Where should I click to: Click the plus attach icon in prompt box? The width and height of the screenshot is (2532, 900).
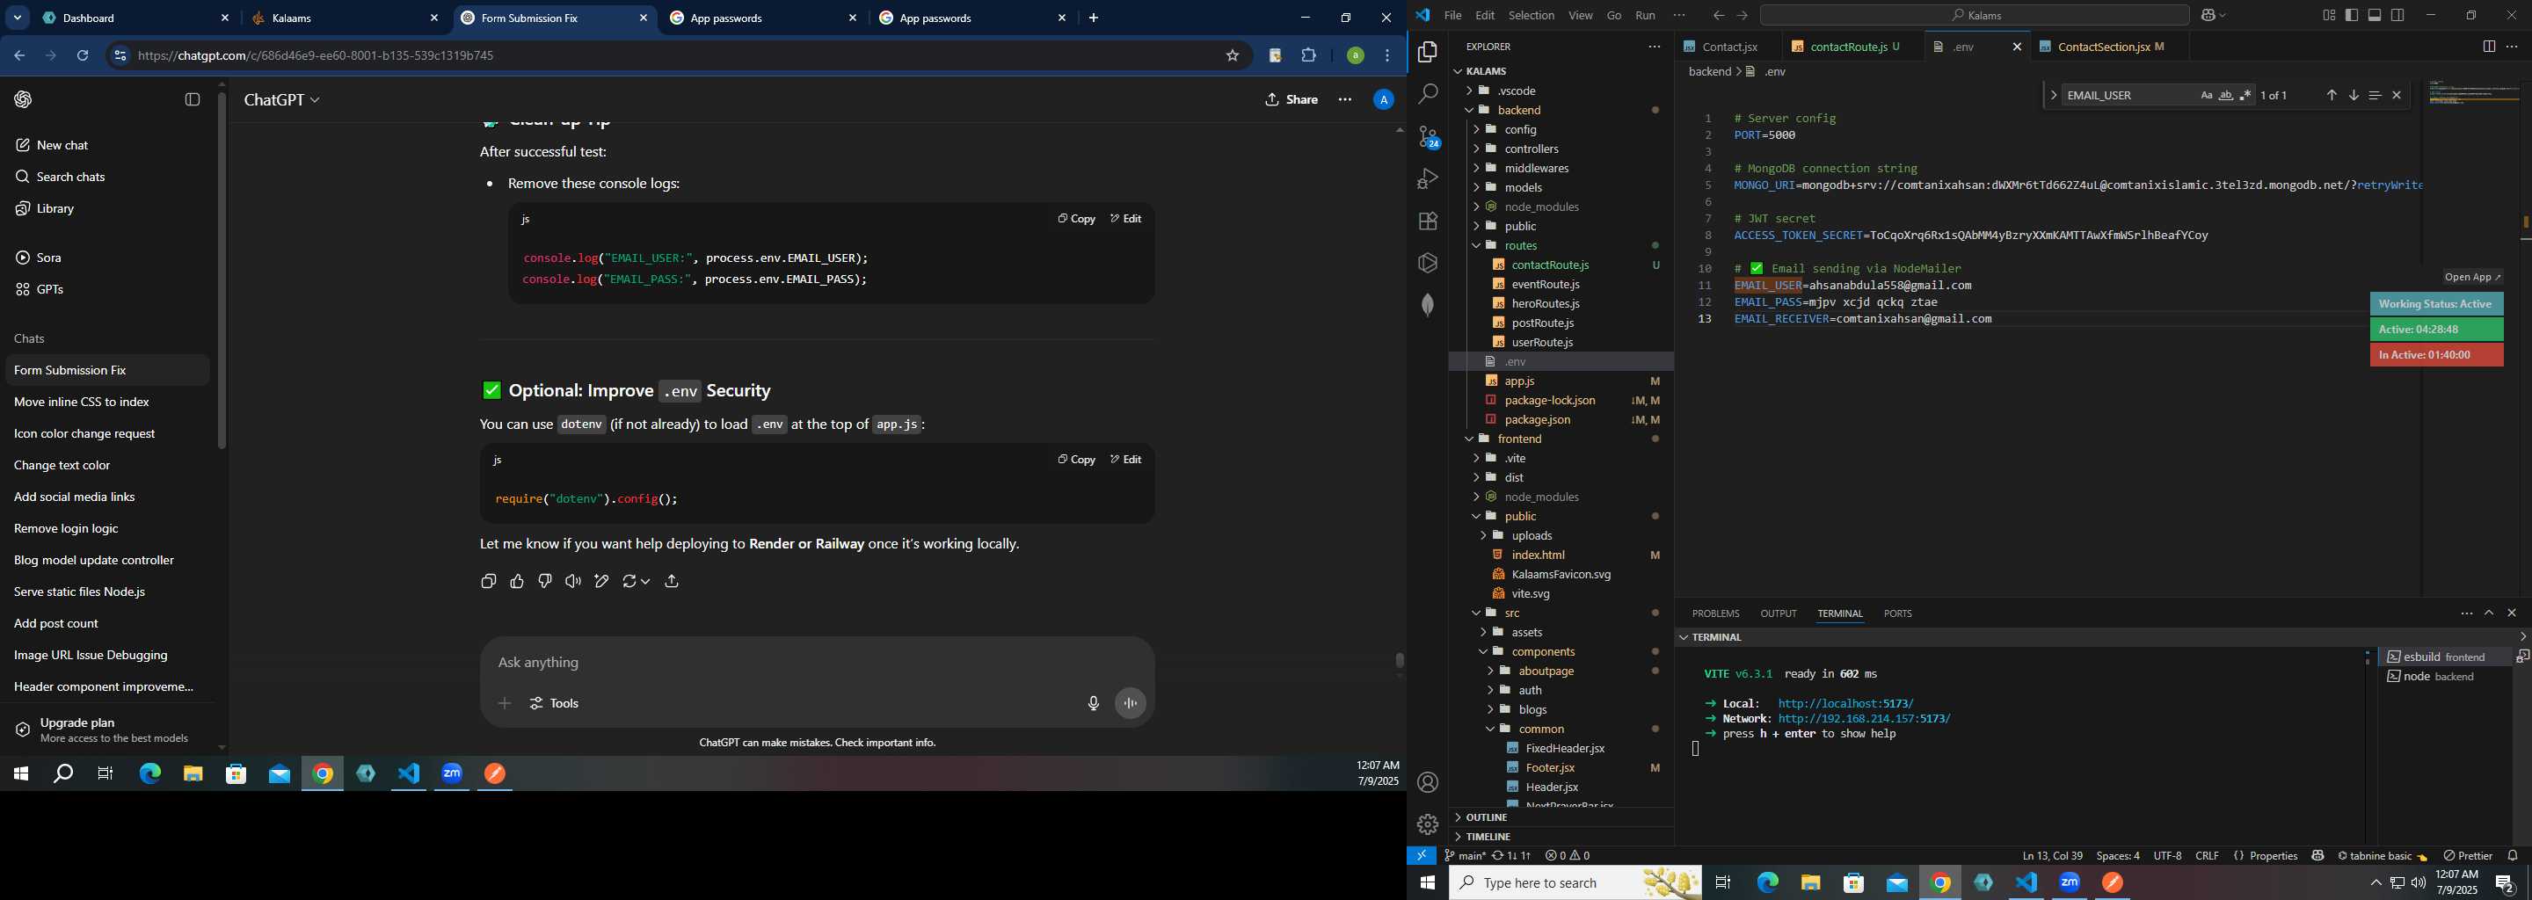coord(505,703)
